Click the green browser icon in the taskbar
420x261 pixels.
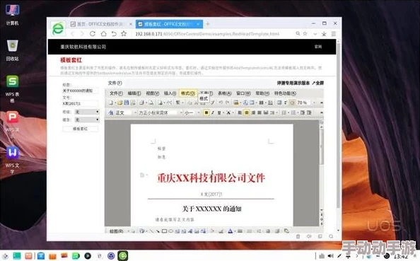point(123,256)
